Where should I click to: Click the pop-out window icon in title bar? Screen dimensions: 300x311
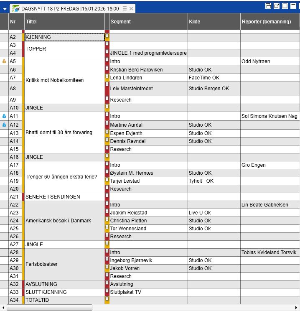(277, 6)
